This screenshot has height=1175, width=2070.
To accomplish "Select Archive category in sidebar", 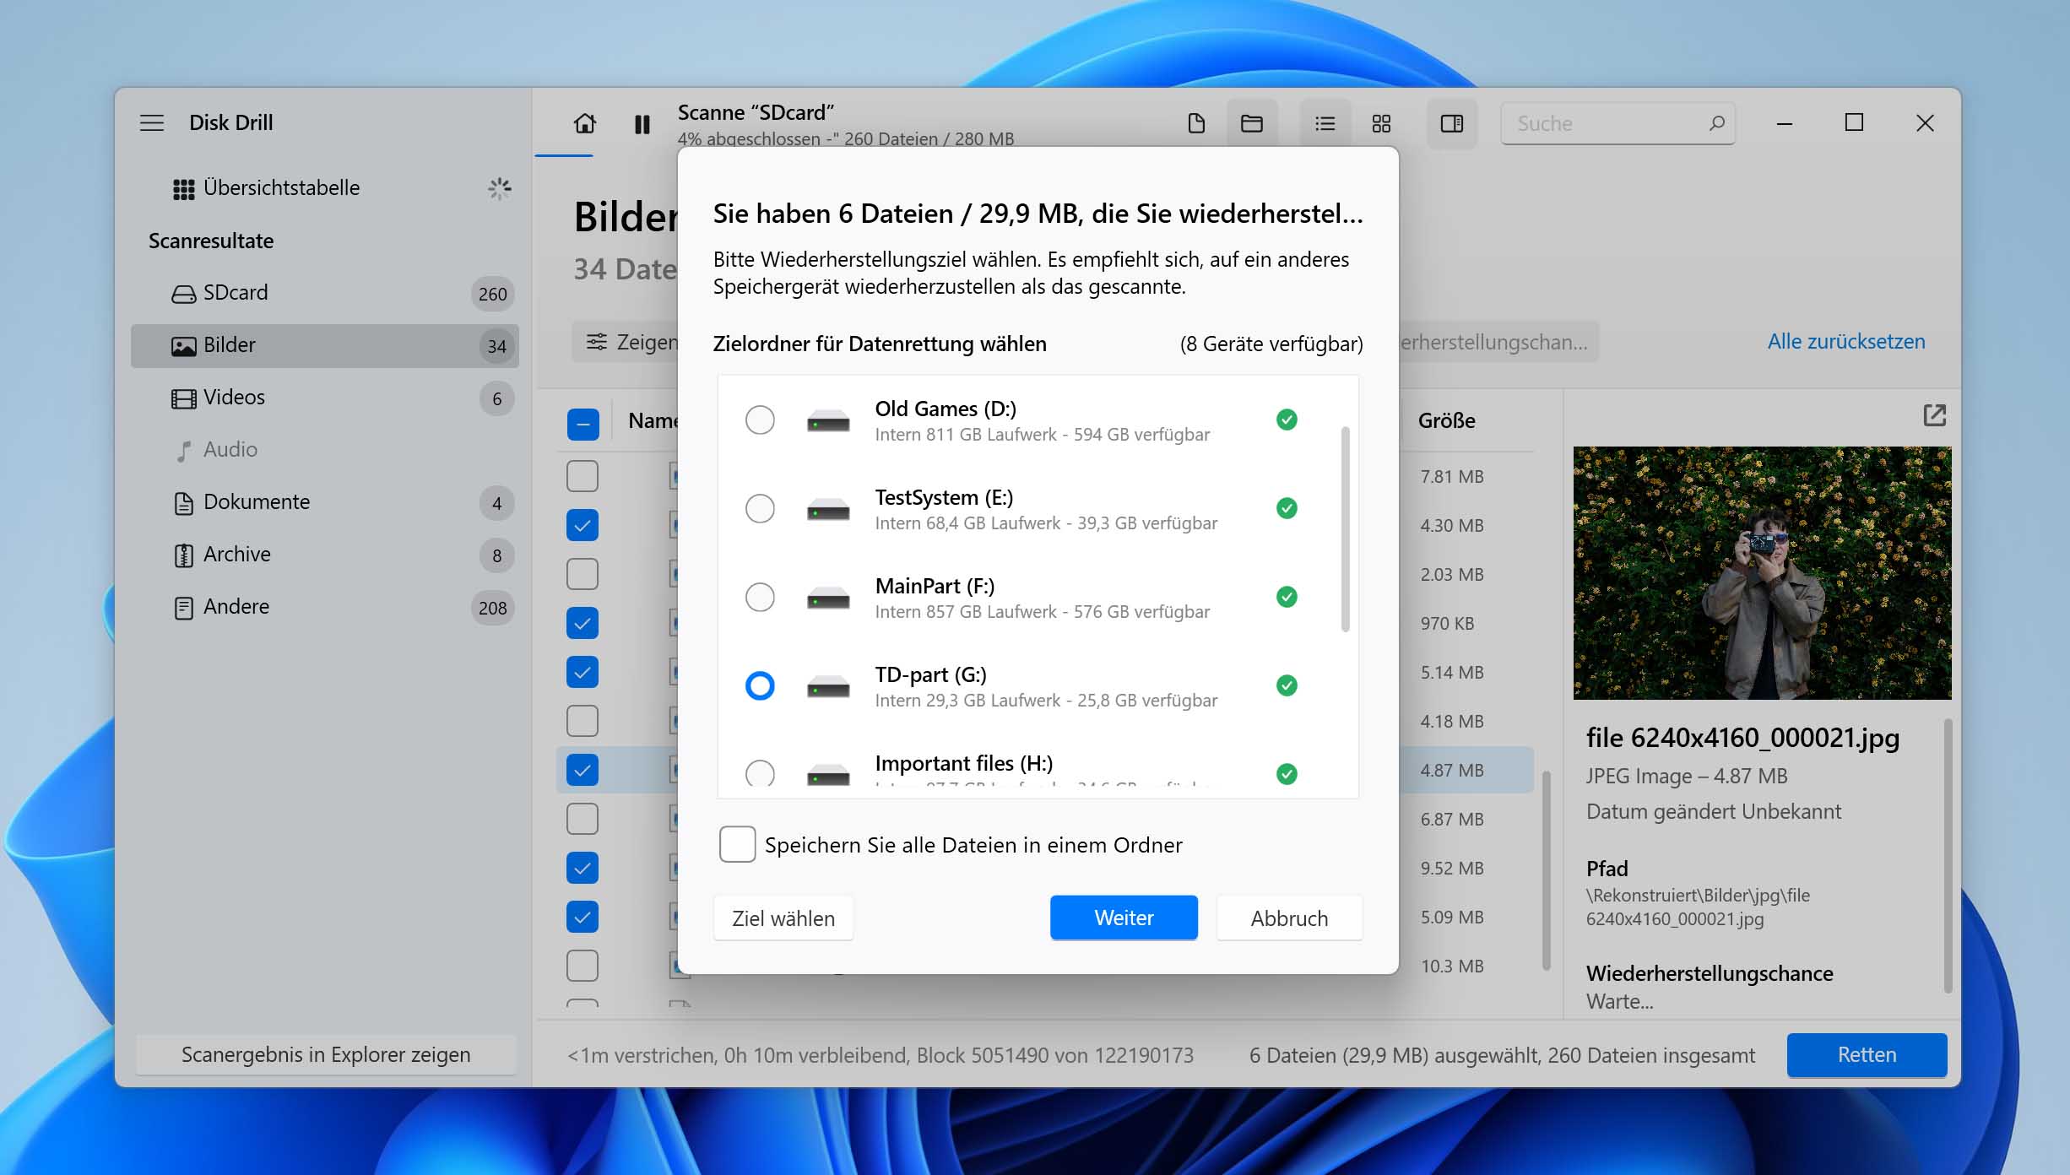I will coord(325,555).
